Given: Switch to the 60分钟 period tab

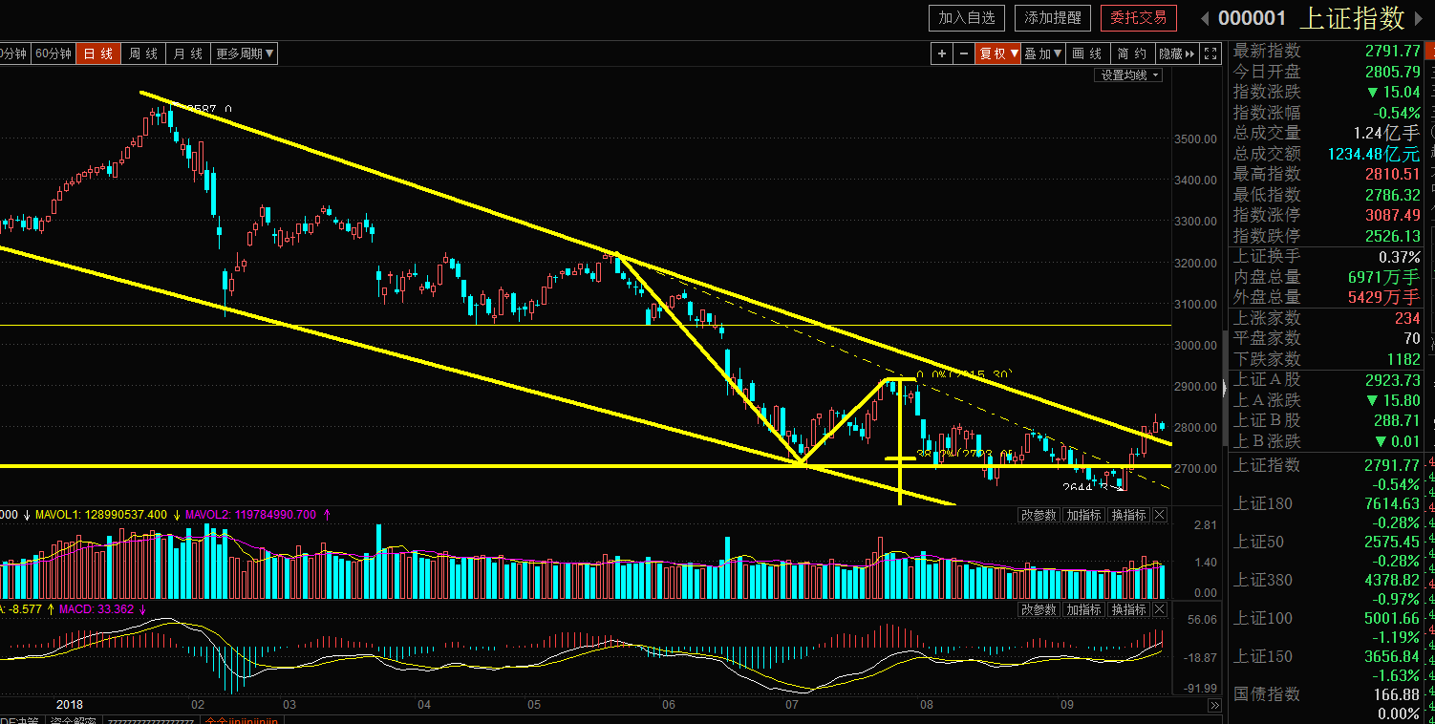Looking at the screenshot, I should [54, 53].
